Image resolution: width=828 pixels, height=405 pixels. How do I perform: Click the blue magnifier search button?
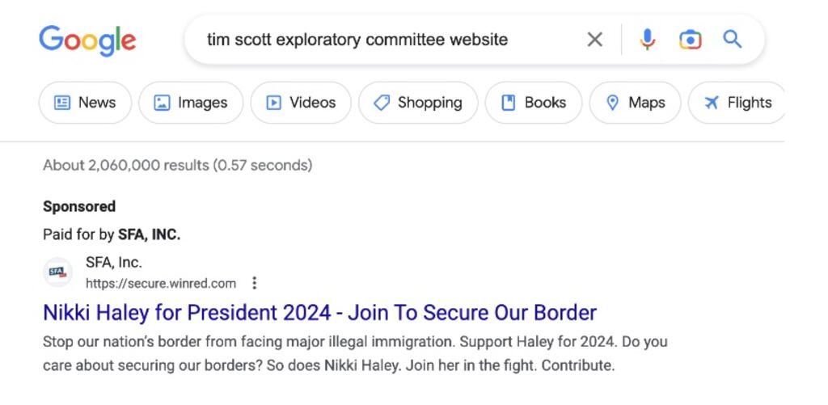[733, 40]
